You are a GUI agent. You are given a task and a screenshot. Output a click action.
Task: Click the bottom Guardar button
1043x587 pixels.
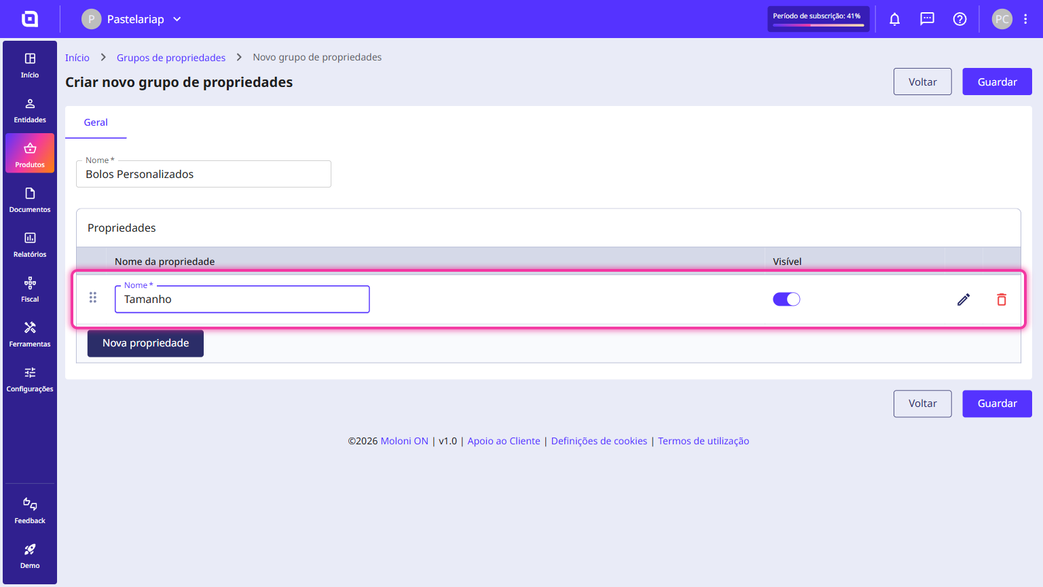[x=997, y=404]
